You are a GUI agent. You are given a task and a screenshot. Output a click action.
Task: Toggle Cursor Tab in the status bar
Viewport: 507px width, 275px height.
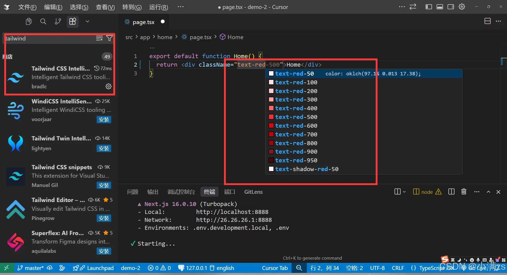coord(275,268)
